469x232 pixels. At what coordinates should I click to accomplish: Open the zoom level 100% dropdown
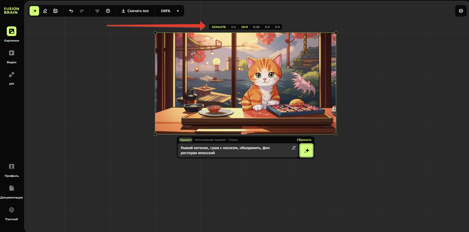click(170, 11)
